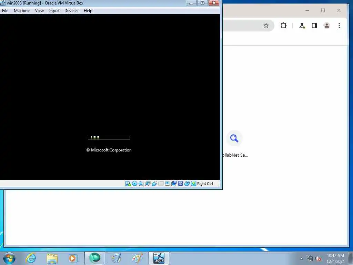Open the Windows Start menu orb
Viewport: 353px width, 265px height.
coord(9,258)
